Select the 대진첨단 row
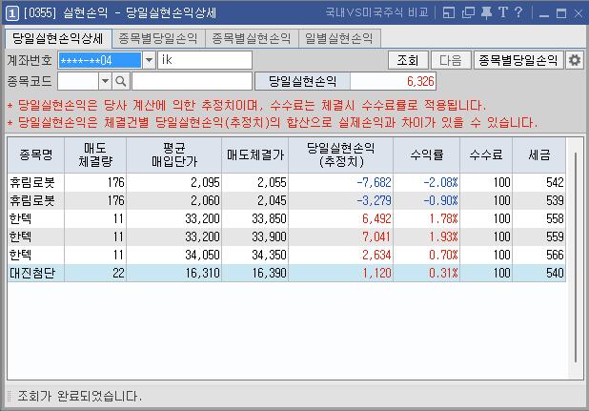 click(286, 273)
